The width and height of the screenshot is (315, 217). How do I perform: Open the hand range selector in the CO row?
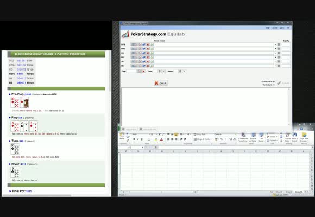pos(134,53)
